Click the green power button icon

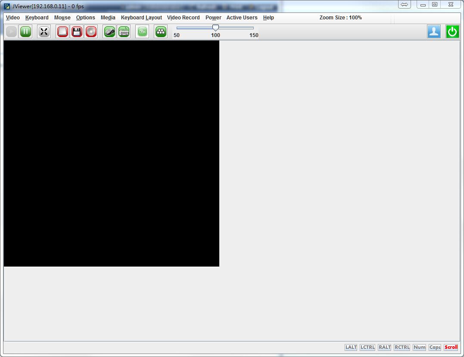pyautogui.click(x=452, y=31)
